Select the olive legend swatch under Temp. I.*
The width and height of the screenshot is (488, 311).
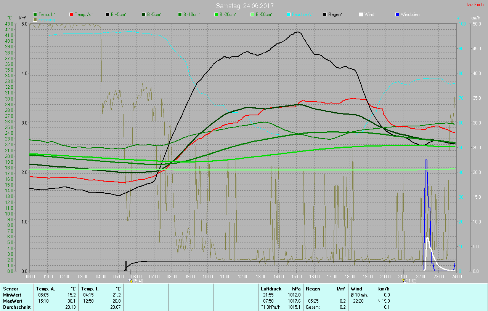[x=35, y=19]
